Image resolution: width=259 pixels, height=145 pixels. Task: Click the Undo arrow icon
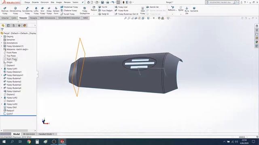click(x=113, y=2)
